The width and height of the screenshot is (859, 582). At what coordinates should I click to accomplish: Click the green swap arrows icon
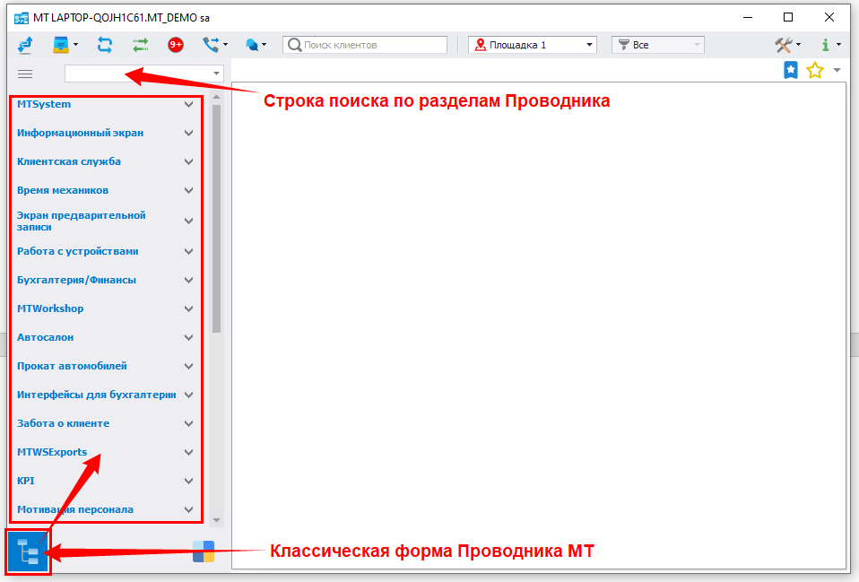coord(141,45)
